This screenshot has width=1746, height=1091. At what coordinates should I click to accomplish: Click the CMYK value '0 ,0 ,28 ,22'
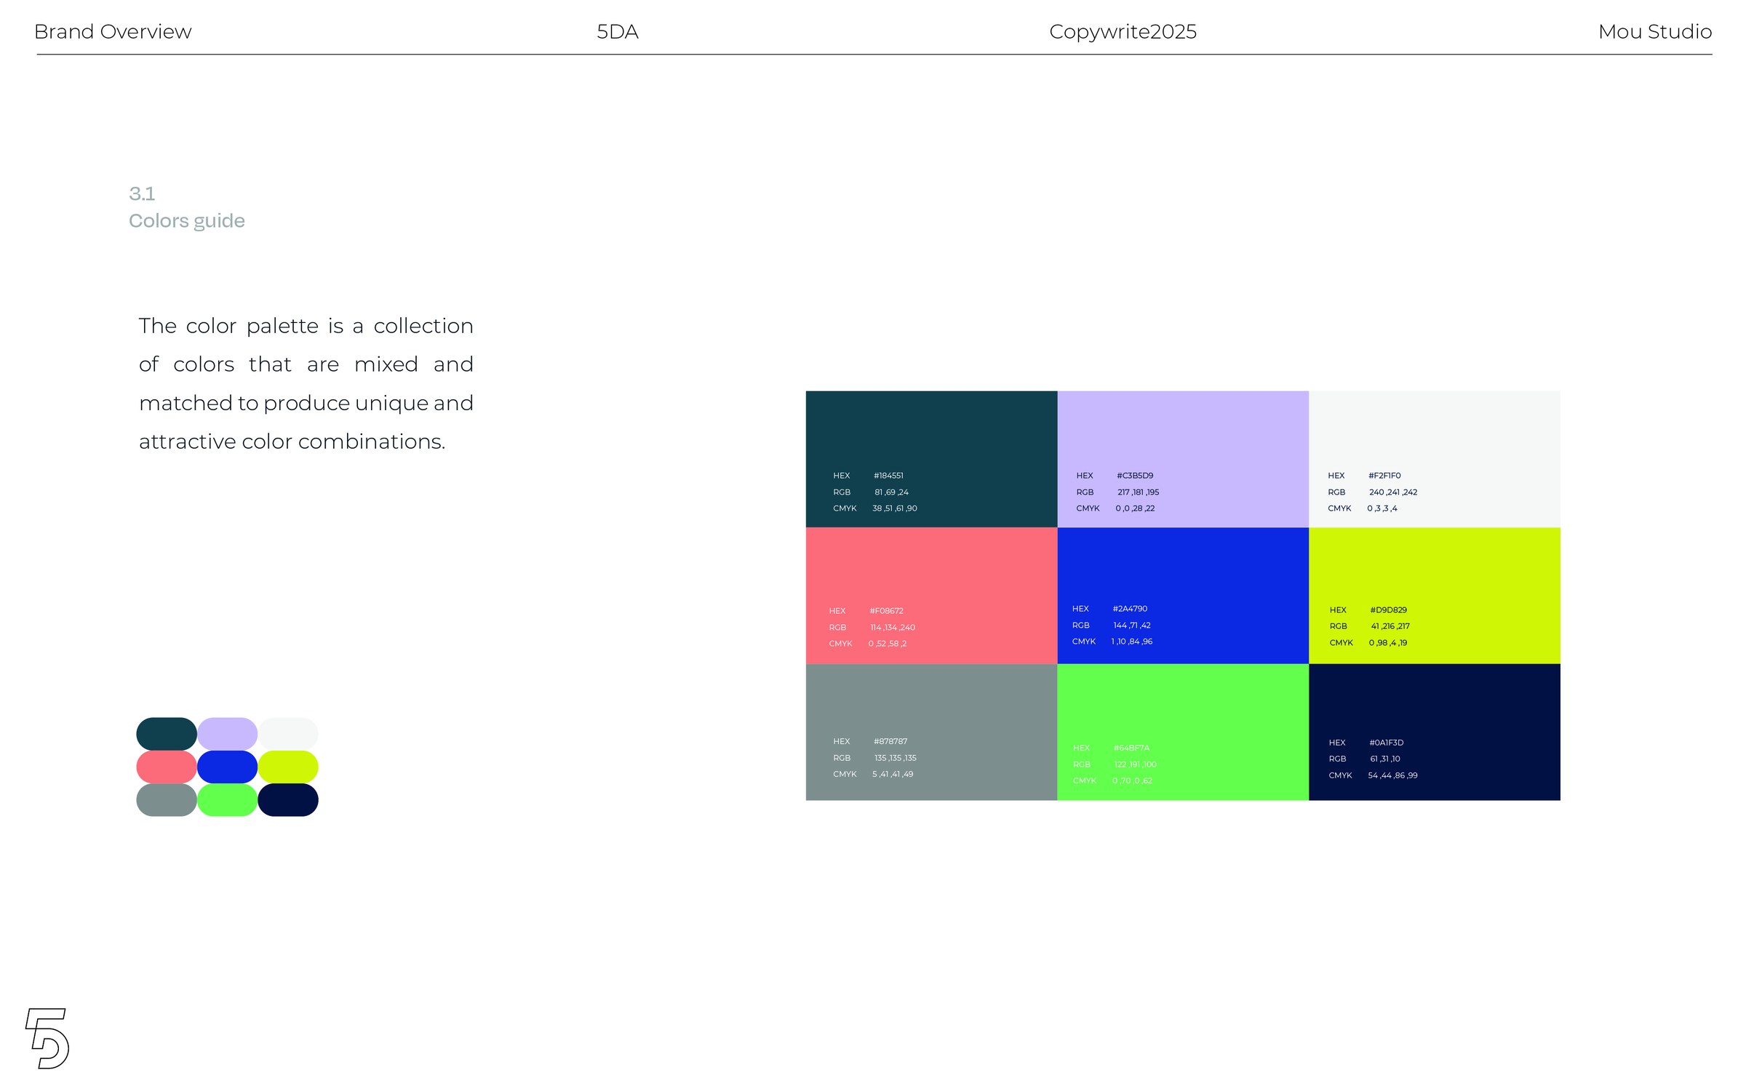coord(1135,508)
